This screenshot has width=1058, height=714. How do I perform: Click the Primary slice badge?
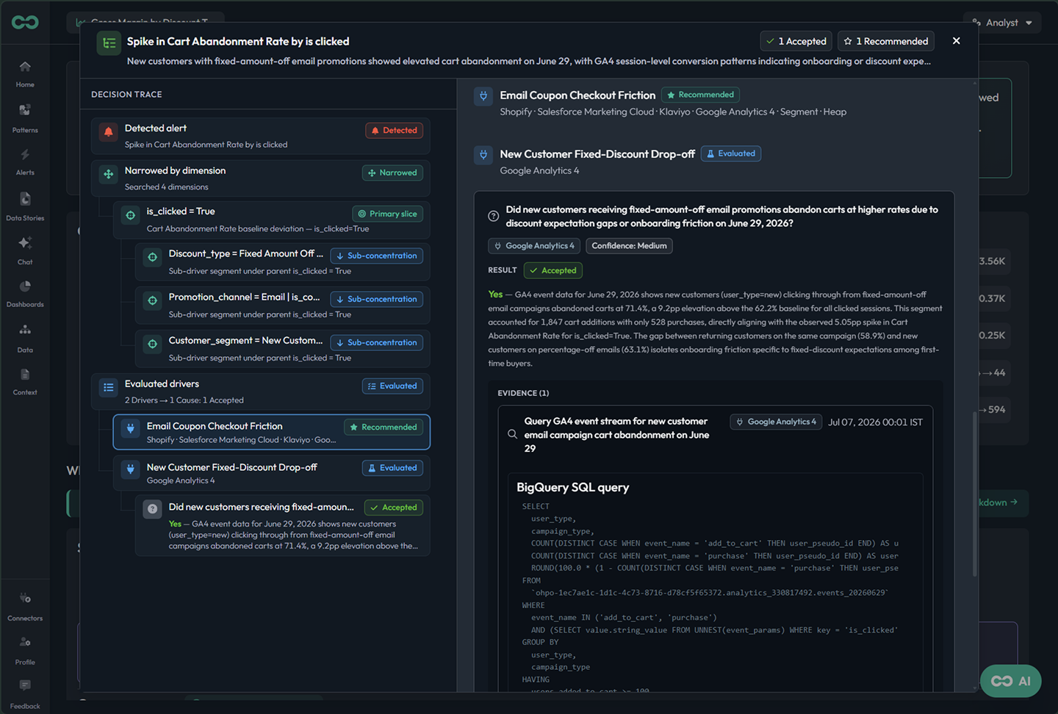pos(387,214)
